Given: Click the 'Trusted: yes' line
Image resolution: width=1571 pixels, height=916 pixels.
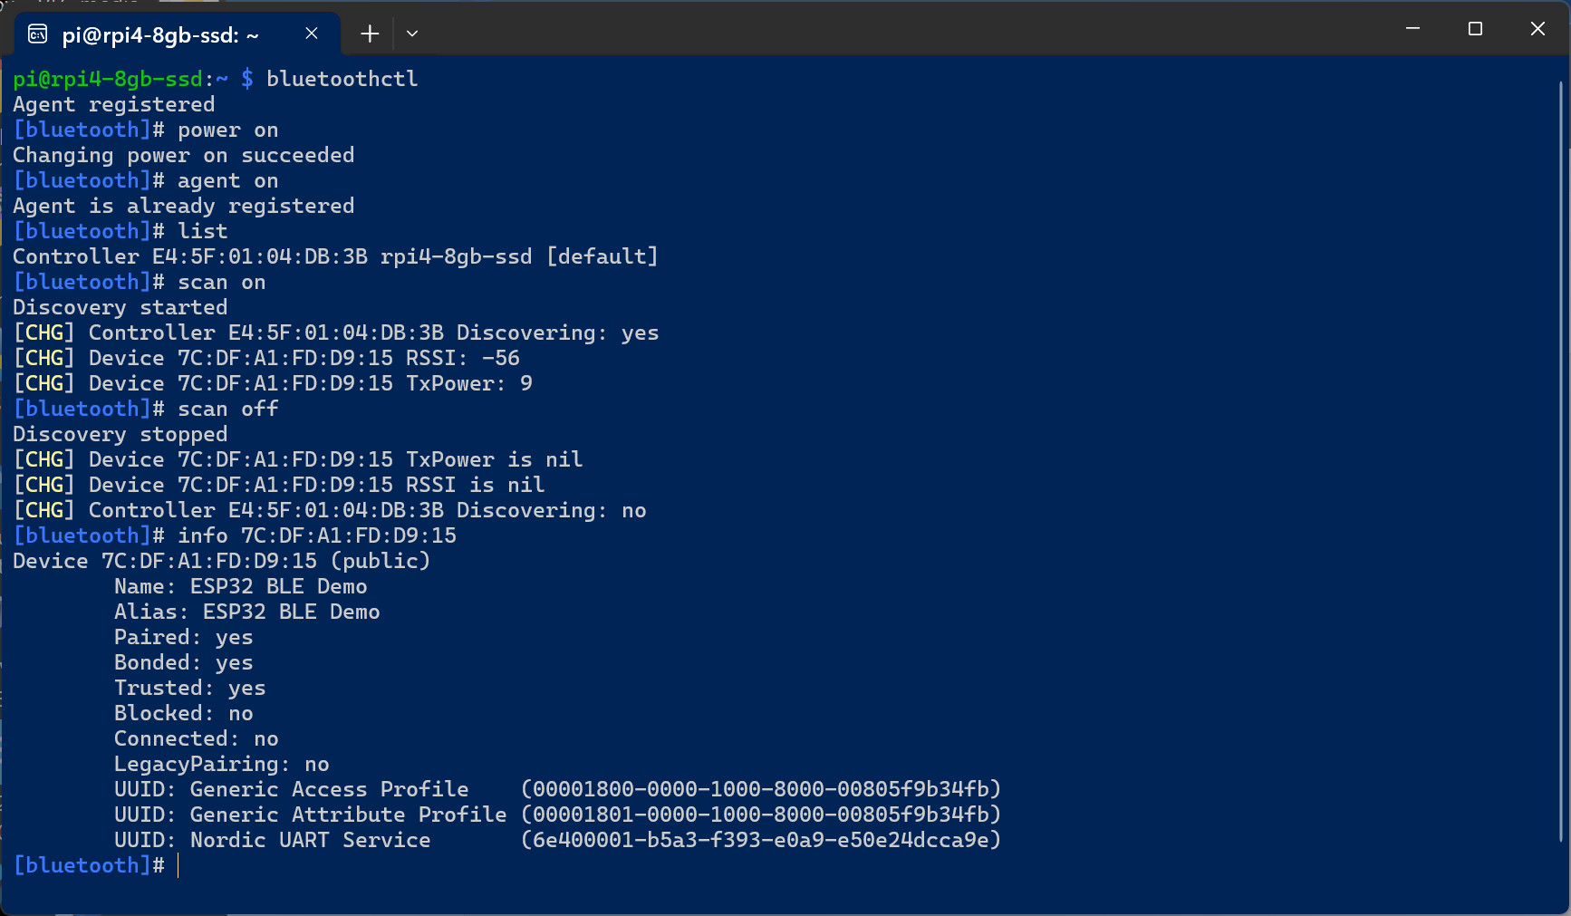Looking at the screenshot, I should tap(190, 688).
